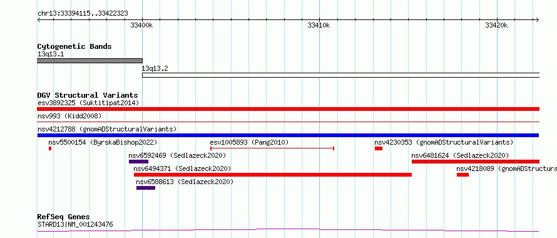Click the nsv6494371 (Sedlazeck2020) label
This screenshot has height=238, width=557.
[182, 168]
